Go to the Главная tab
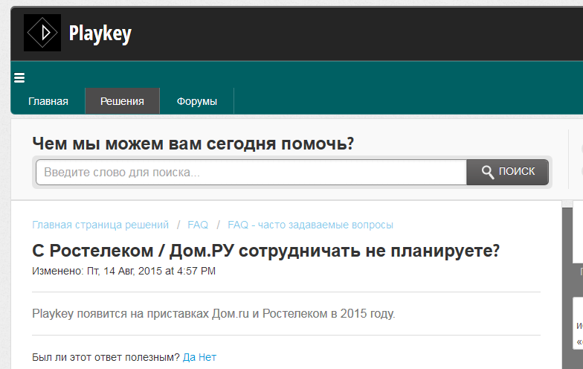The image size is (583, 369). 48,101
